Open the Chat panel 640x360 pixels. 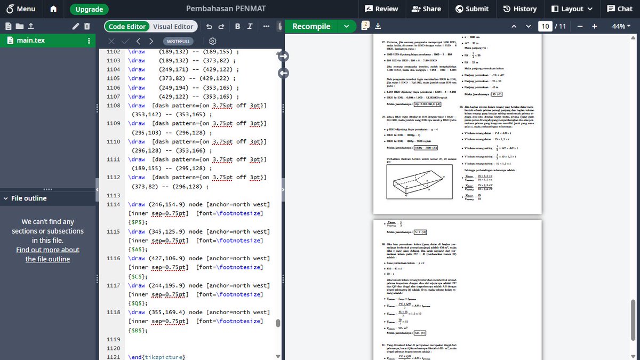point(620,9)
